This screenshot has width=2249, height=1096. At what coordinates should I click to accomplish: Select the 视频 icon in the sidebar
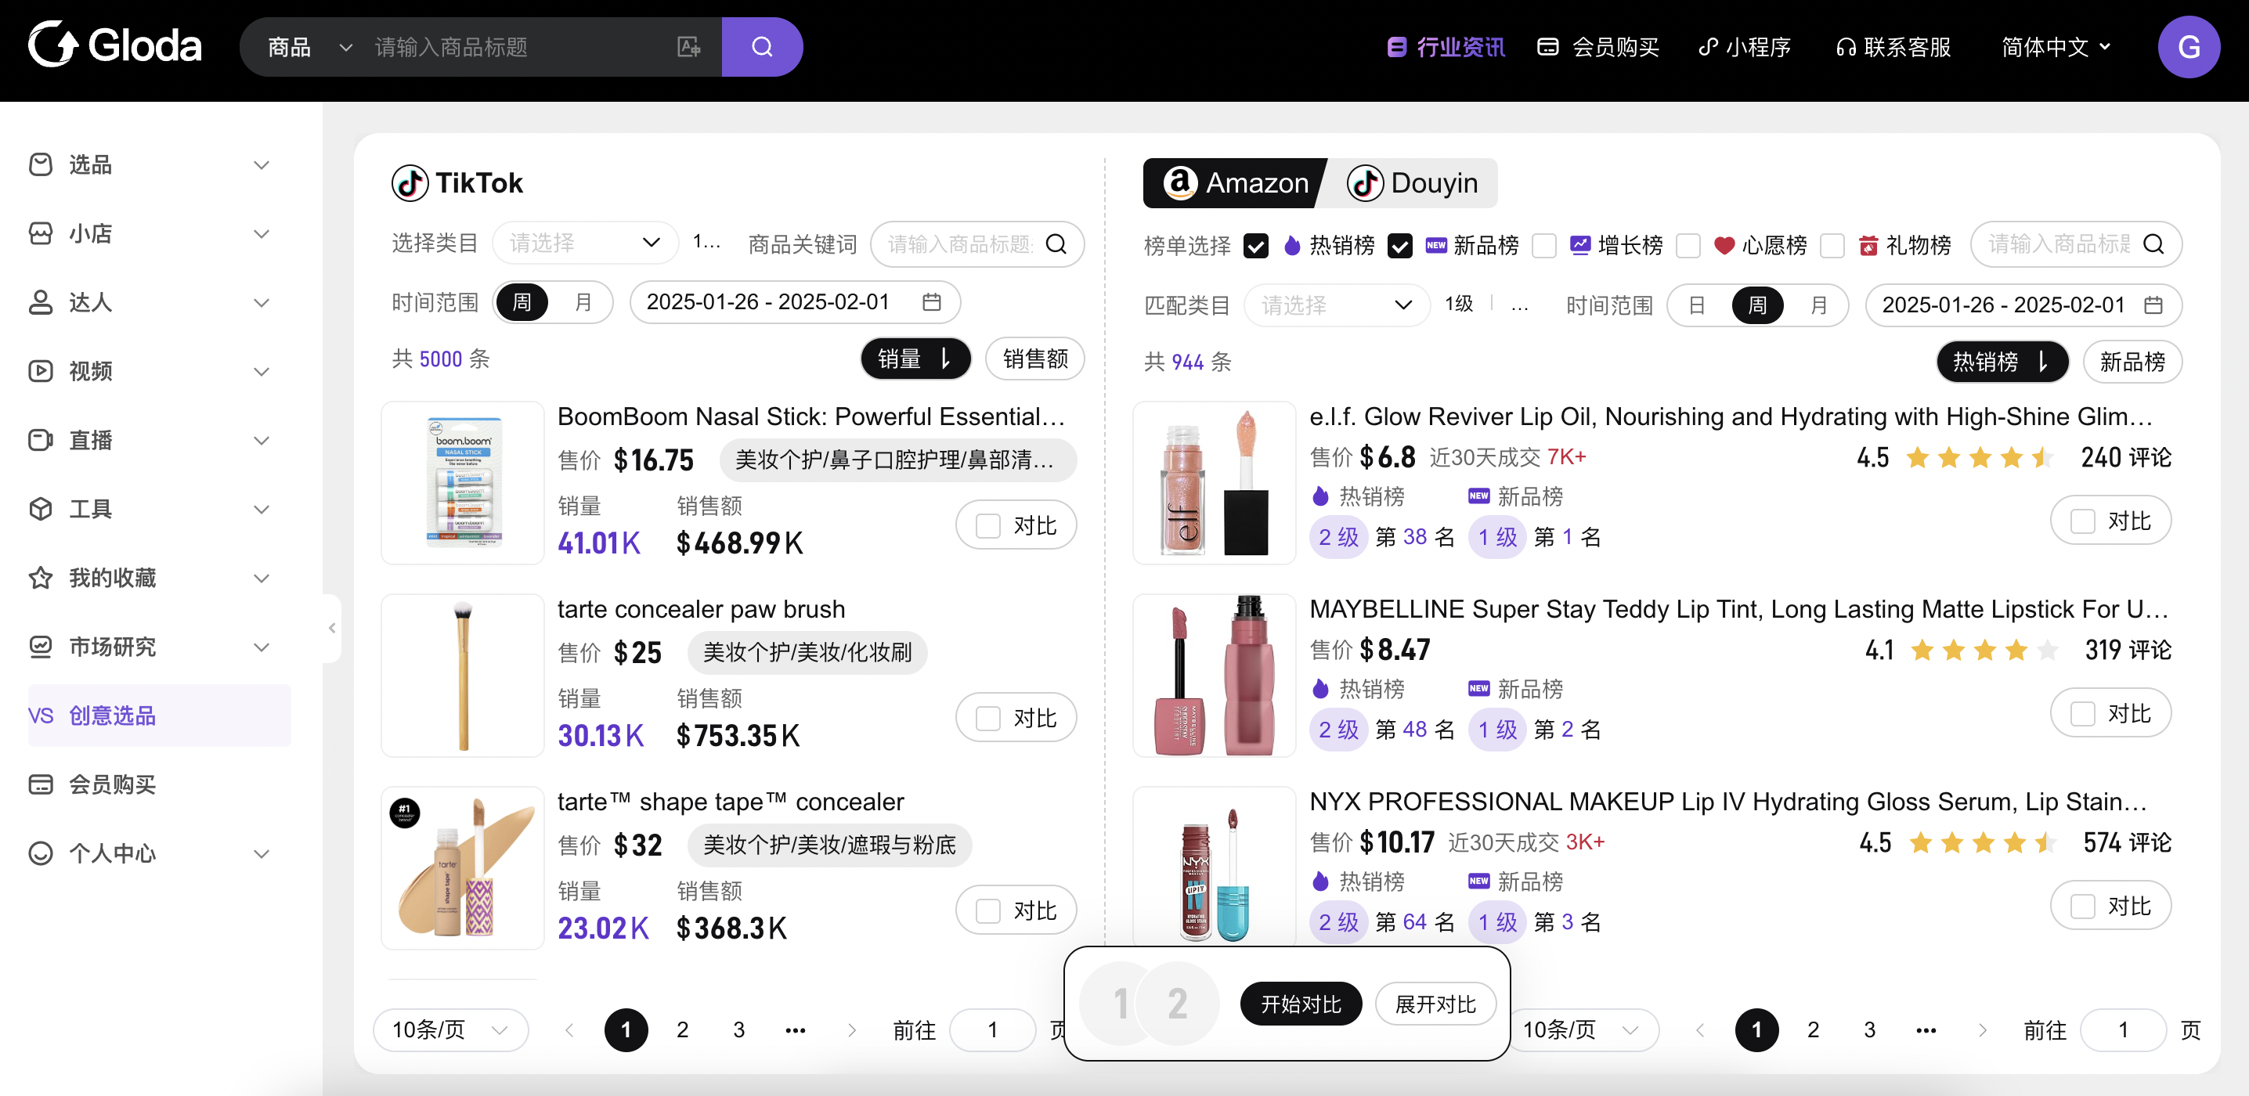tap(40, 371)
